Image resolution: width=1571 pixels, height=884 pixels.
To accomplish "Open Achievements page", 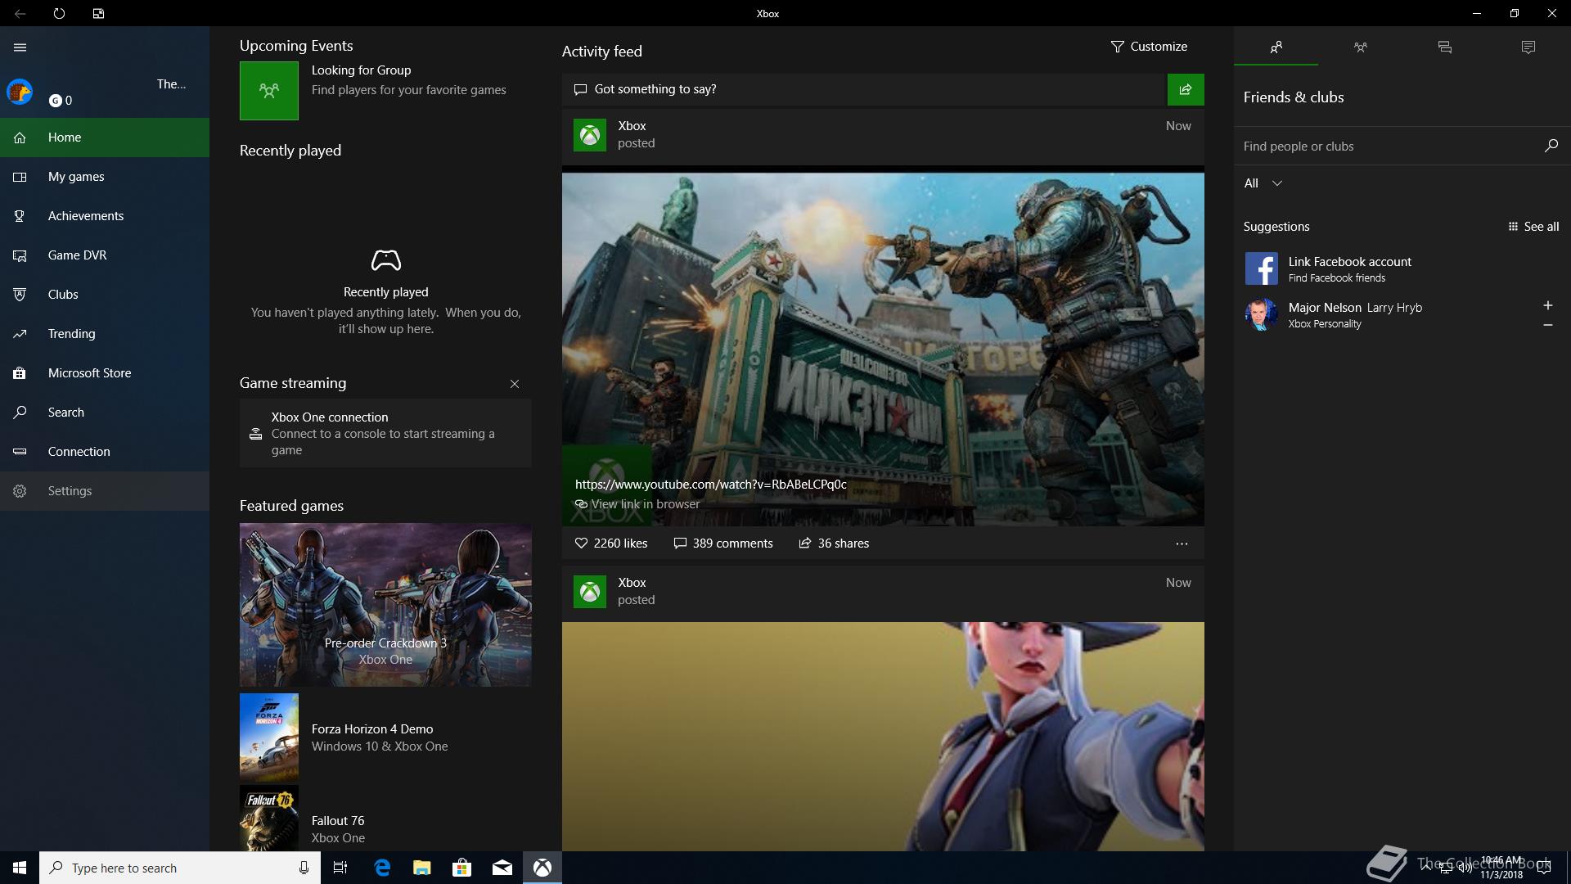I will coord(105,216).
